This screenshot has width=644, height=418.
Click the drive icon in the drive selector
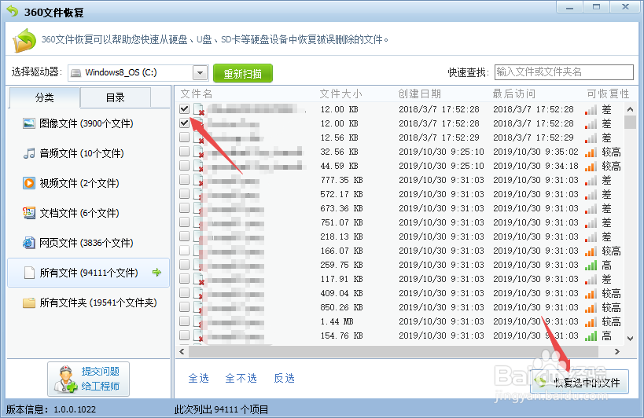(75, 73)
